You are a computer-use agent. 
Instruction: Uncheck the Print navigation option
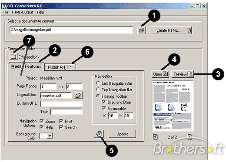click(61, 121)
